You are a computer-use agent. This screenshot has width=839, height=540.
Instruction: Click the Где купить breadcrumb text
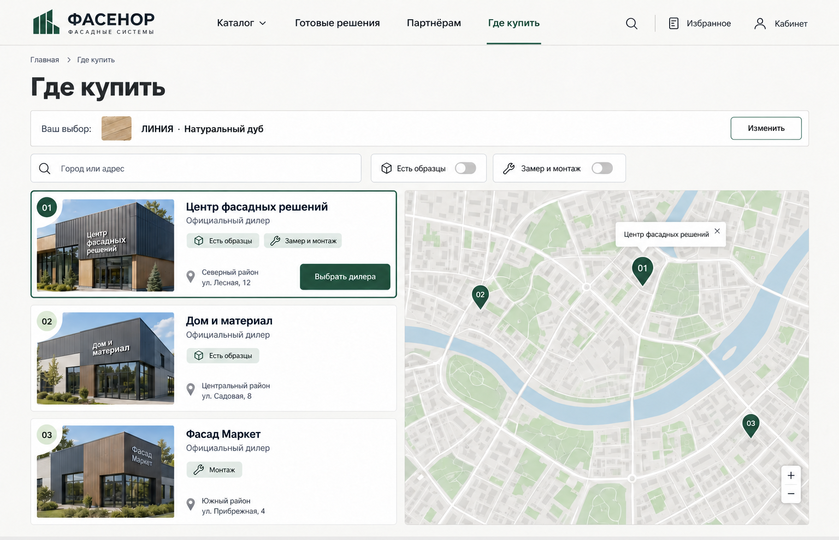tap(96, 60)
